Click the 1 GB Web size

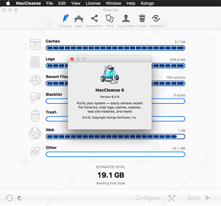(181, 131)
